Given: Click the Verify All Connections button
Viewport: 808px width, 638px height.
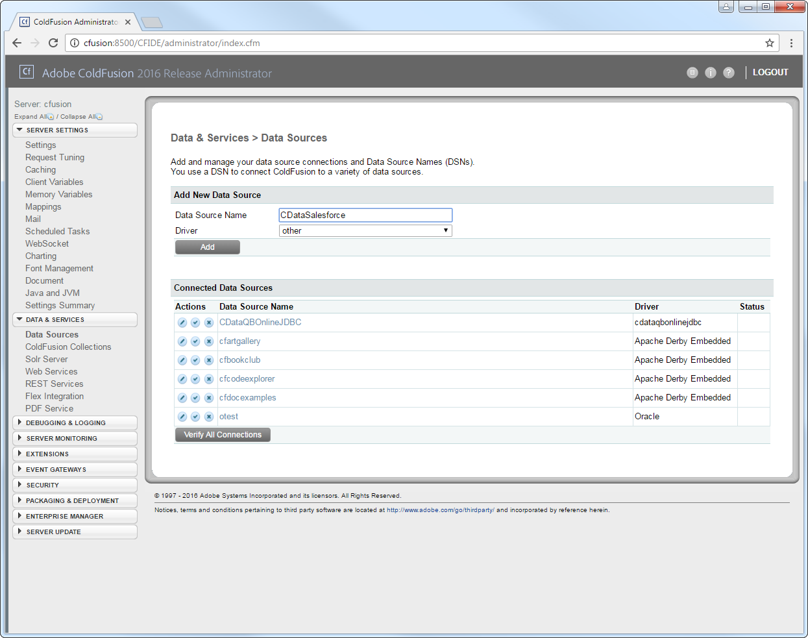Looking at the screenshot, I should tap(223, 435).
